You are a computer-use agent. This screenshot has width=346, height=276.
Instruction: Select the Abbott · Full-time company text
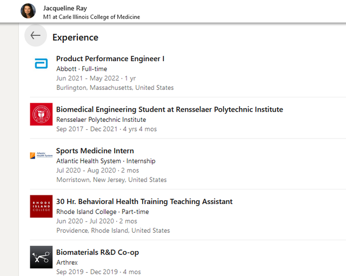point(82,69)
